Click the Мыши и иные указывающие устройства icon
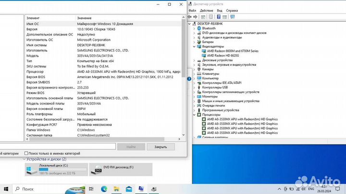Screen dimensions: 346x194 [199, 101]
